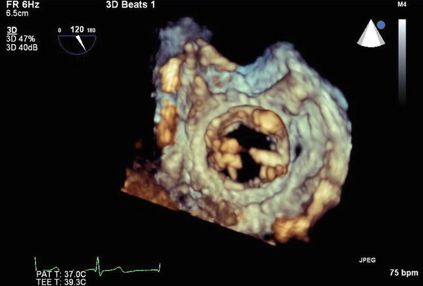Click the 3D 47% gain setting

(x=19, y=38)
